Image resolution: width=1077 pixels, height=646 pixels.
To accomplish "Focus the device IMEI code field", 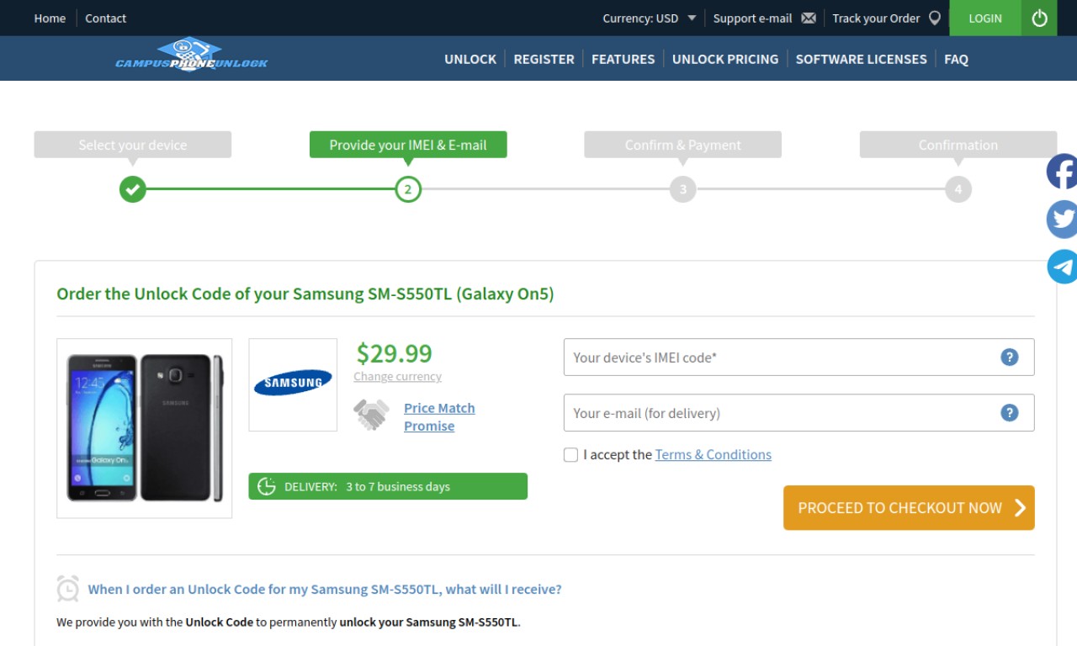I will pos(798,357).
